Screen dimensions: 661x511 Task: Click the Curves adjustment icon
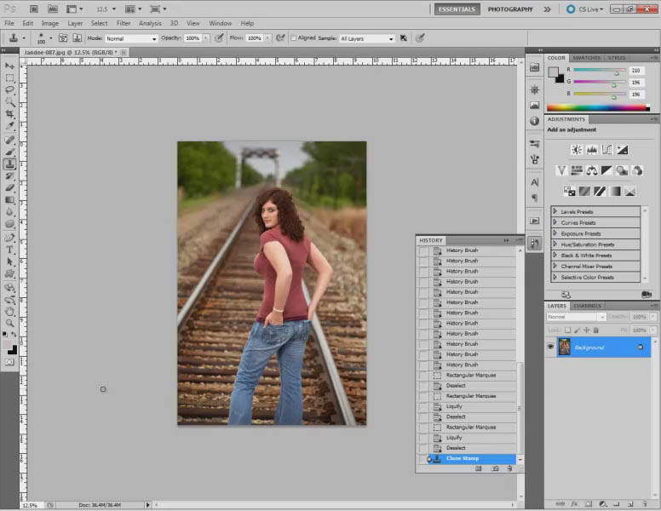tap(606, 150)
